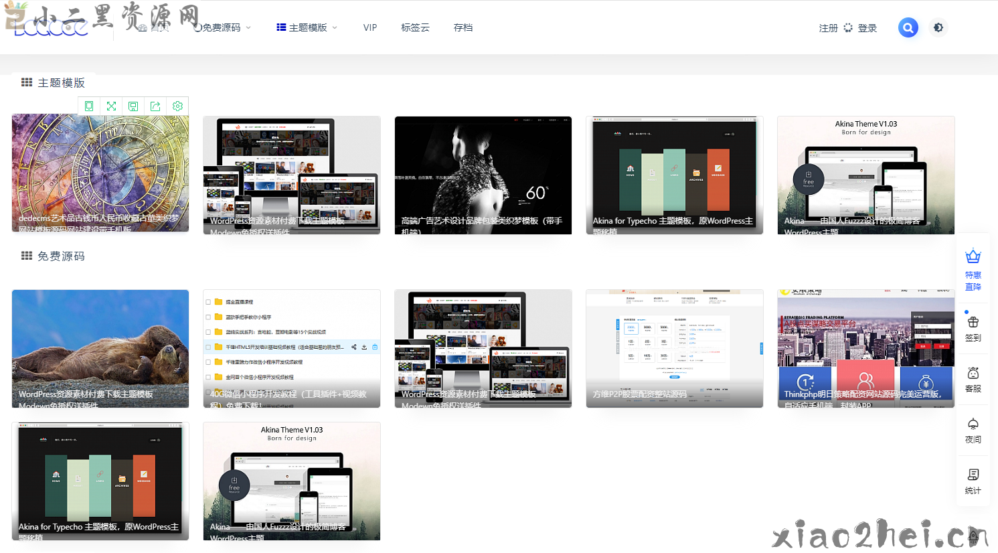The height and width of the screenshot is (553, 998).
Task: Go to the 标签云 tag cloud page
Action: click(415, 27)
